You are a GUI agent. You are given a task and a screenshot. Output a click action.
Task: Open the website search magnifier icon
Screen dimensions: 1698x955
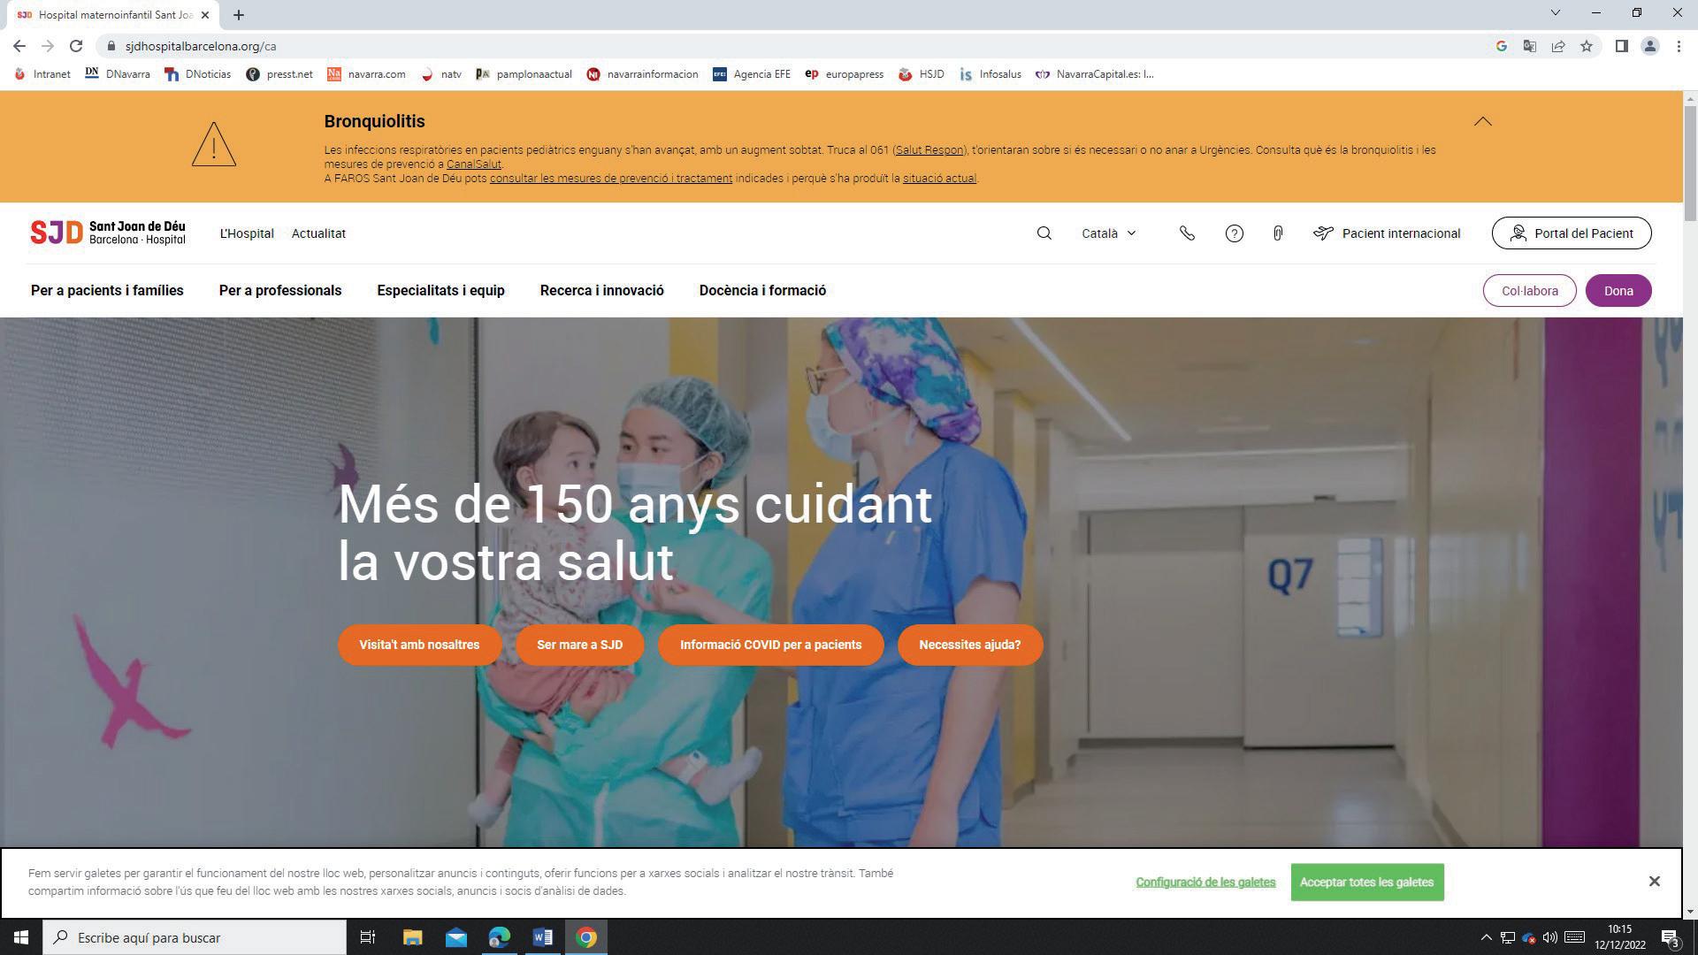pos(1044,233)
